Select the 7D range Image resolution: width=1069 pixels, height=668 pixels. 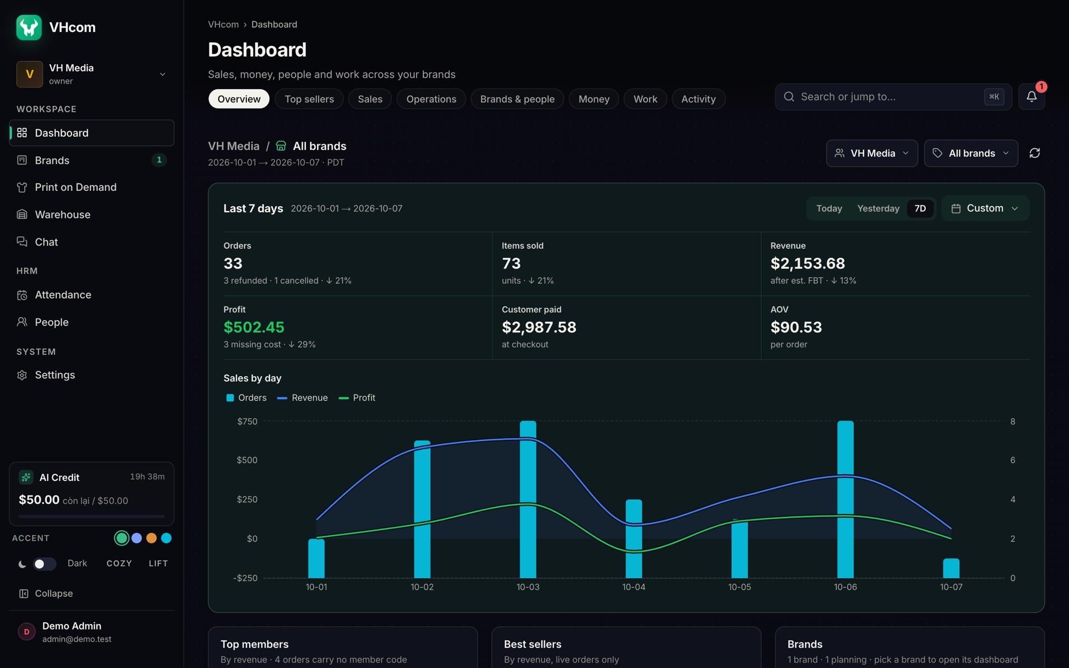click(920, 208)
